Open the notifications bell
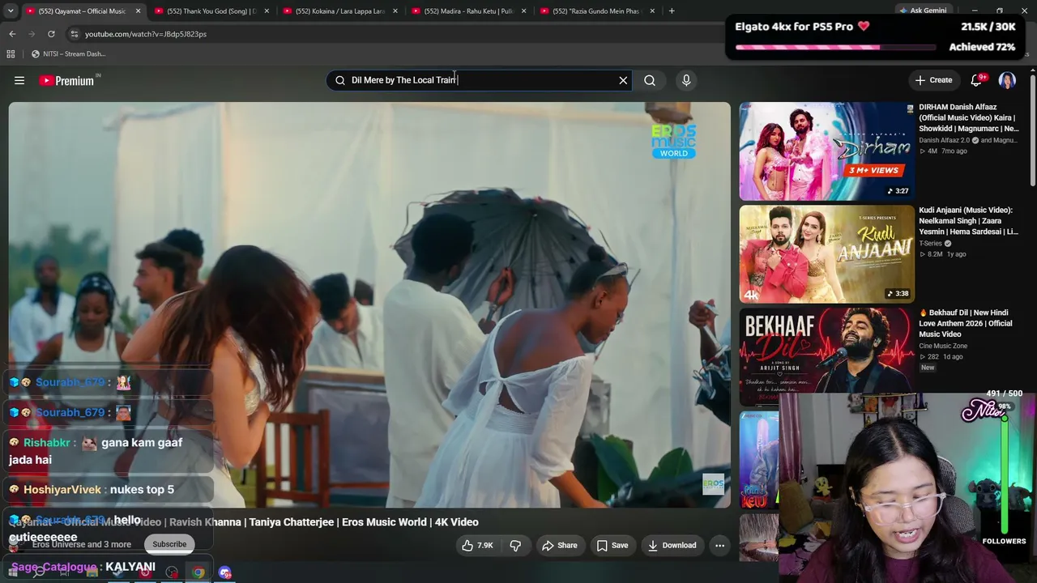The width and height of the screenshot is (1037, 583). [x=977, y=80]
